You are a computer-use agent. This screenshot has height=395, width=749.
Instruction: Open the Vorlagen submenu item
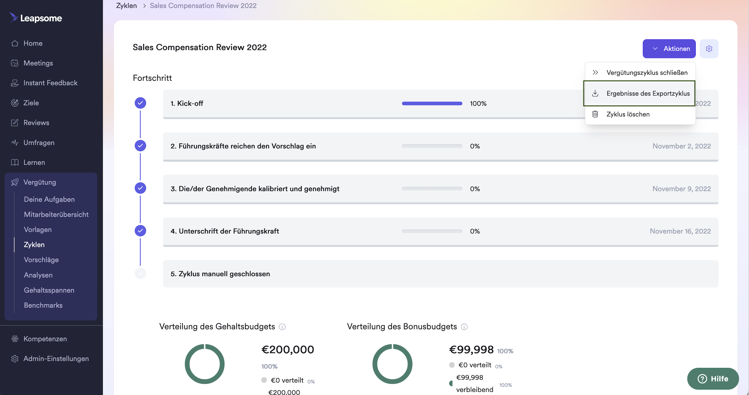click(38, 229)
